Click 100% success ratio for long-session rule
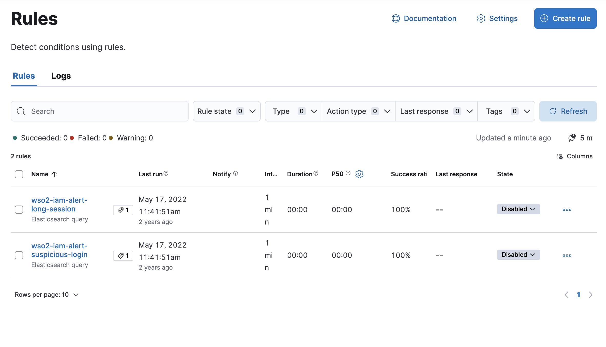Screen dimensions: 606x347 (401, 210)
